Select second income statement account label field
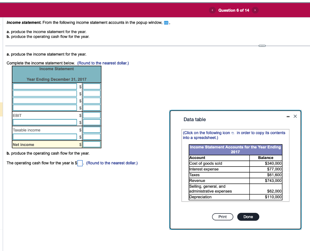The image size is (310, 251). pyautogui.click(x=45, y=94)
